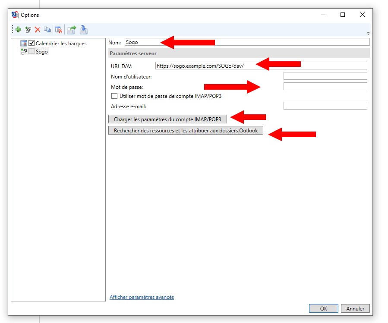Confirm the options with OK

click(x=323, y=308)
